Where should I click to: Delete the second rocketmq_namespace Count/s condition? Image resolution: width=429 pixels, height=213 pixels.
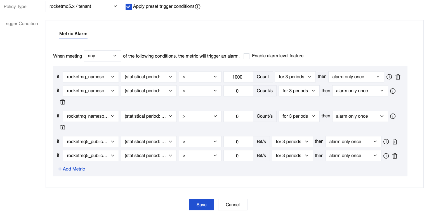coord(63,102)
